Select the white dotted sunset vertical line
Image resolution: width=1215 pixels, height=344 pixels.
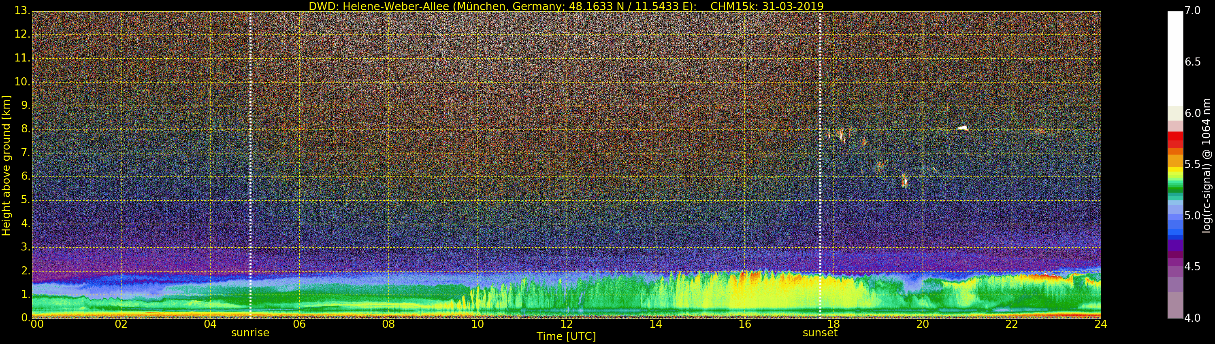(x=820, y=165)
